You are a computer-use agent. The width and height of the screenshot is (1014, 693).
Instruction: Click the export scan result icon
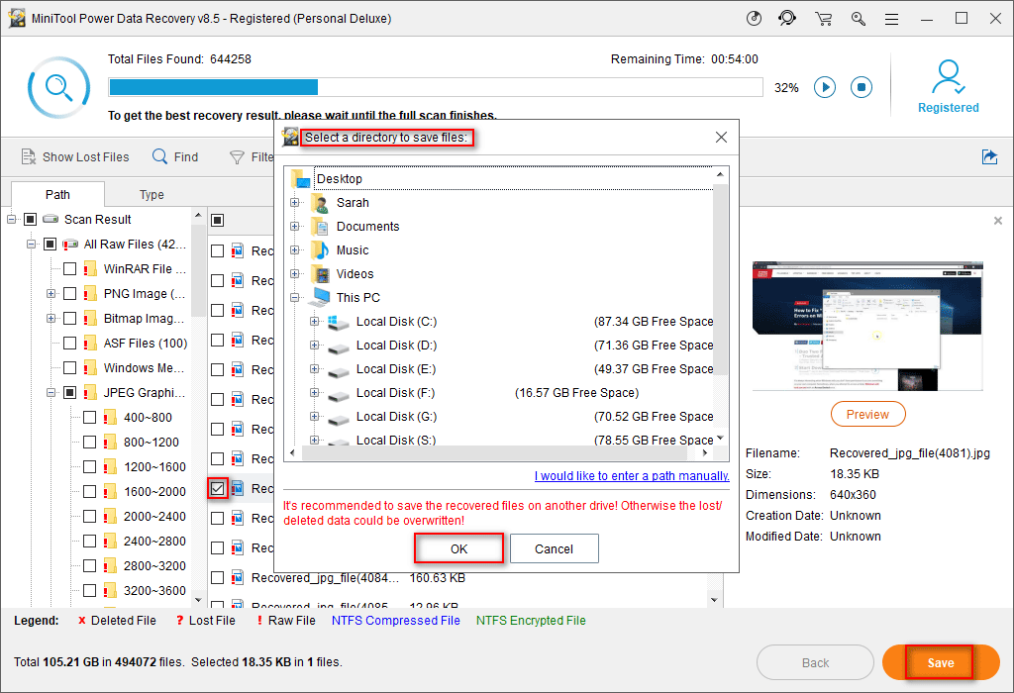pyautogui.click(x=988, y=156)
